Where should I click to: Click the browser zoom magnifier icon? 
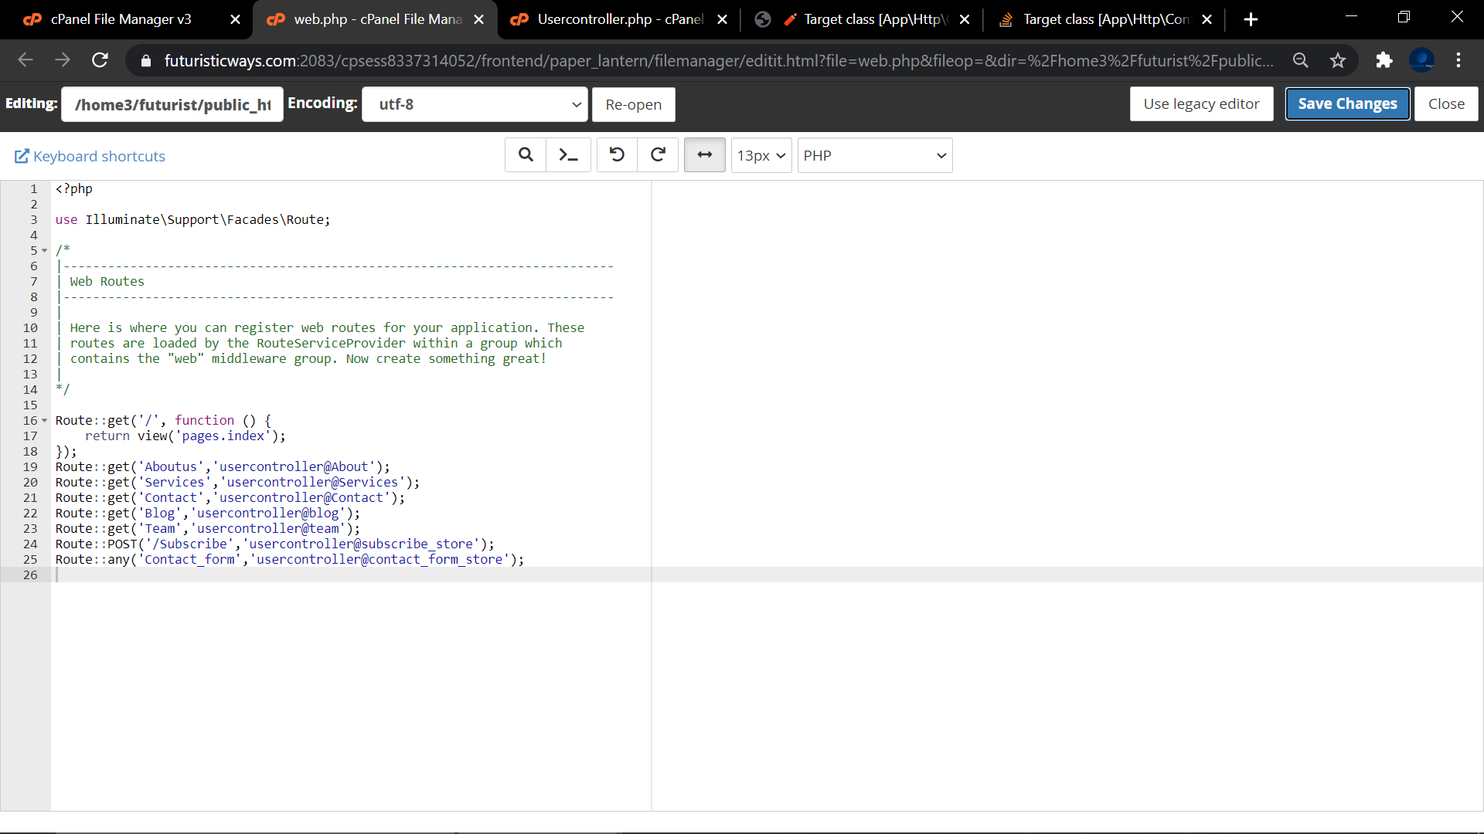point(1301,60)
